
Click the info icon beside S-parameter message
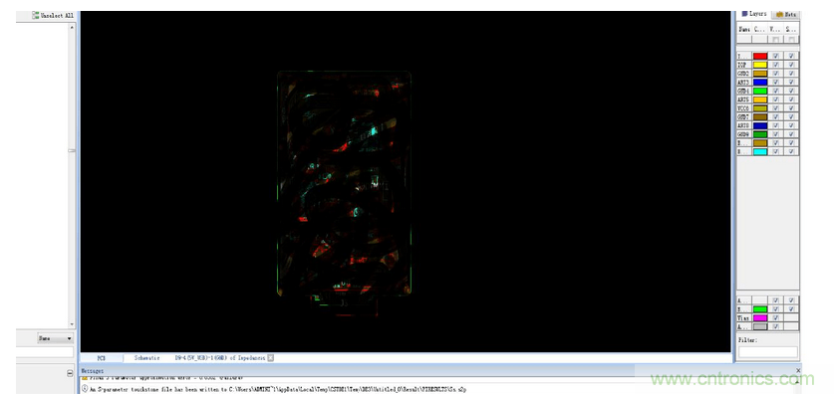point(85,389)
